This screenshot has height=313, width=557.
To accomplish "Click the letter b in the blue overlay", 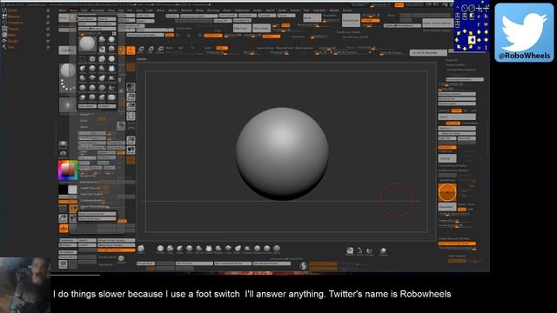I will click(x=486, y=17).
